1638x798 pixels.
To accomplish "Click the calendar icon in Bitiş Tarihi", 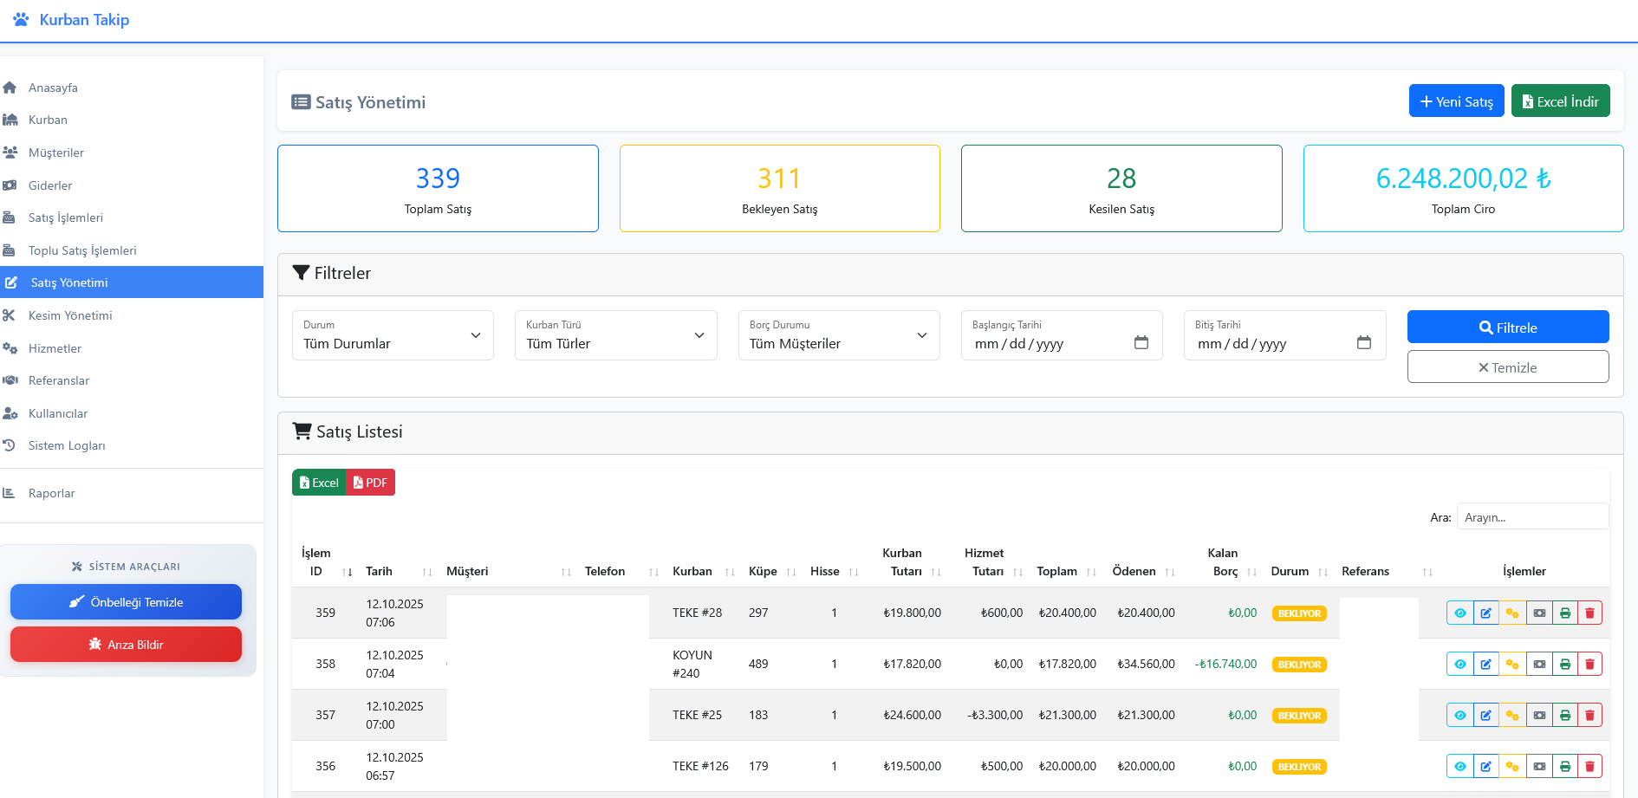I will pos(1364,343).
